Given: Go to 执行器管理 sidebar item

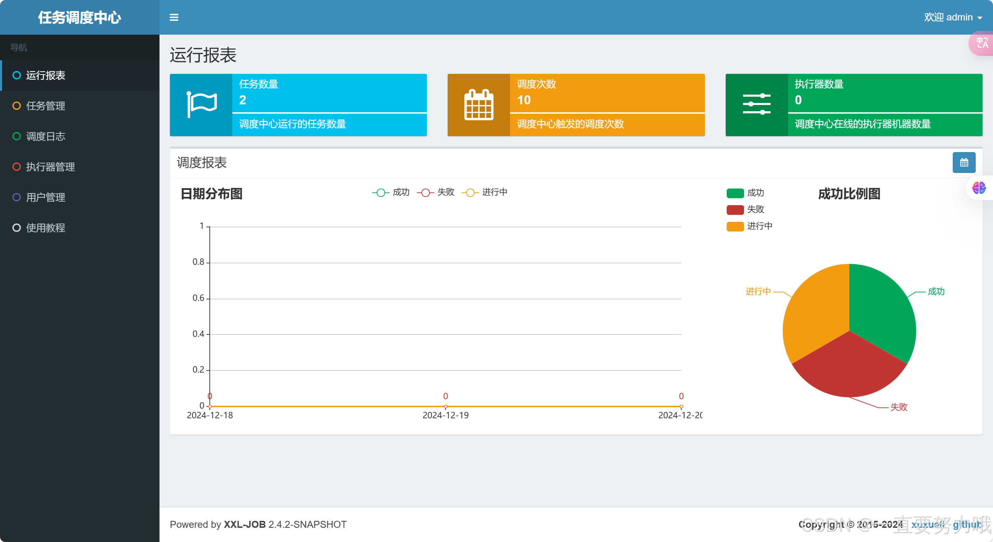Looking at the screenshot, I should click(50, 167).
